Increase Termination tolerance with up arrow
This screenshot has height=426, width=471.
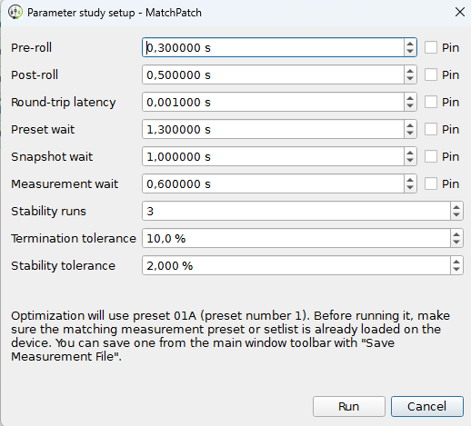pyautogui.click(x=456, y=234)
